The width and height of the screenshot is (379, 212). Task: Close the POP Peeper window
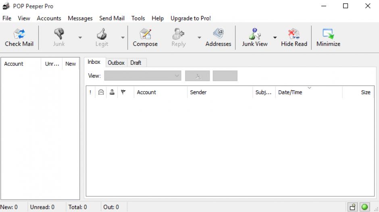pyautogui.click(x=368, y=6)
